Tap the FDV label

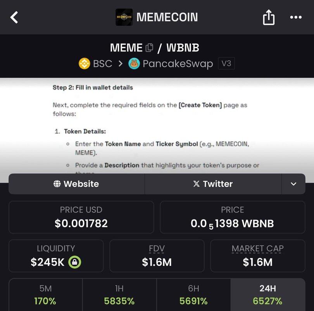pyautogui.click(x=157, y=249)
